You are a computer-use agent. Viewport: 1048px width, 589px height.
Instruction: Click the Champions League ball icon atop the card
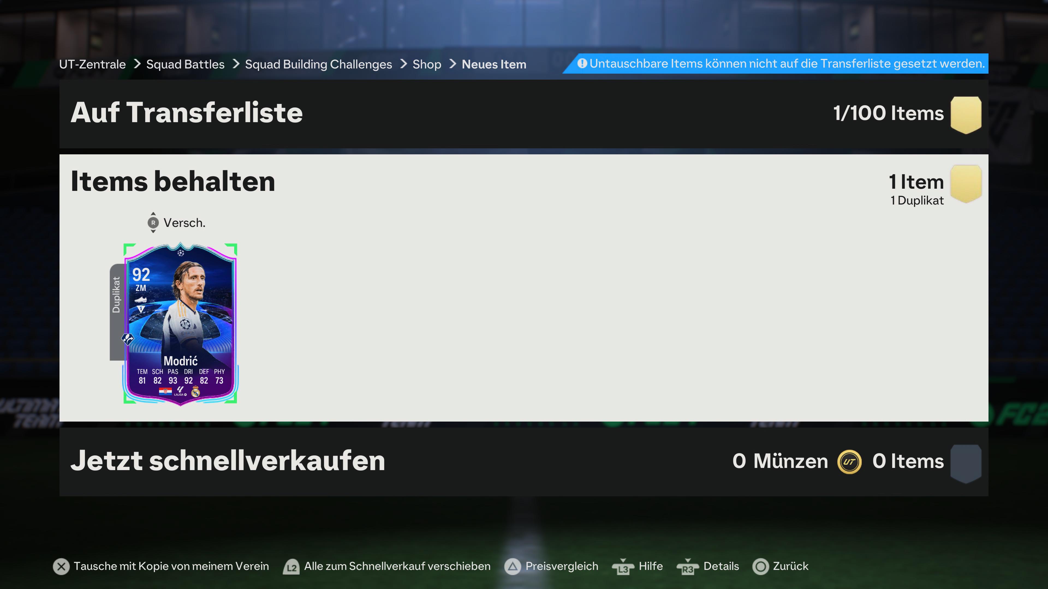click(x=181, y=253)
